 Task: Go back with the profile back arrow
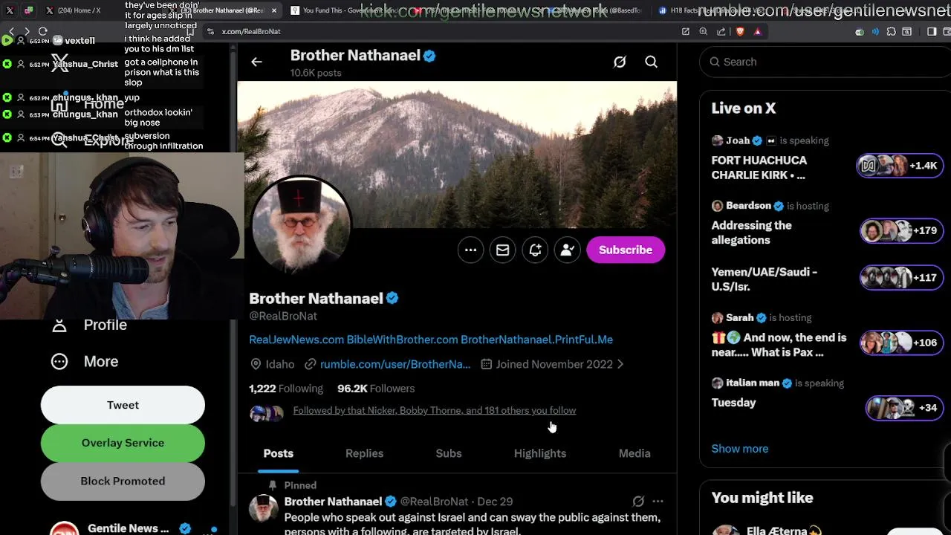pyautogui.click(x=256, y=62)
